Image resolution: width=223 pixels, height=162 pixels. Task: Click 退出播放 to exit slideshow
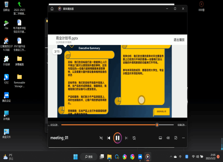[x=179, y=40]
